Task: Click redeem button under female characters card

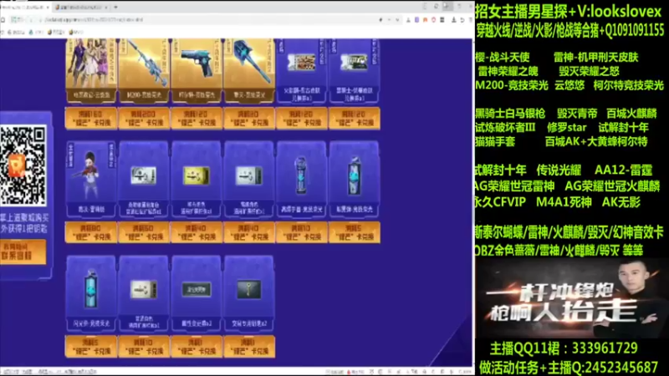Action: 91,118
